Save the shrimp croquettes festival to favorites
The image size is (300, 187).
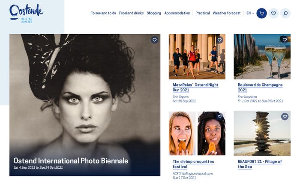(219, 117)
